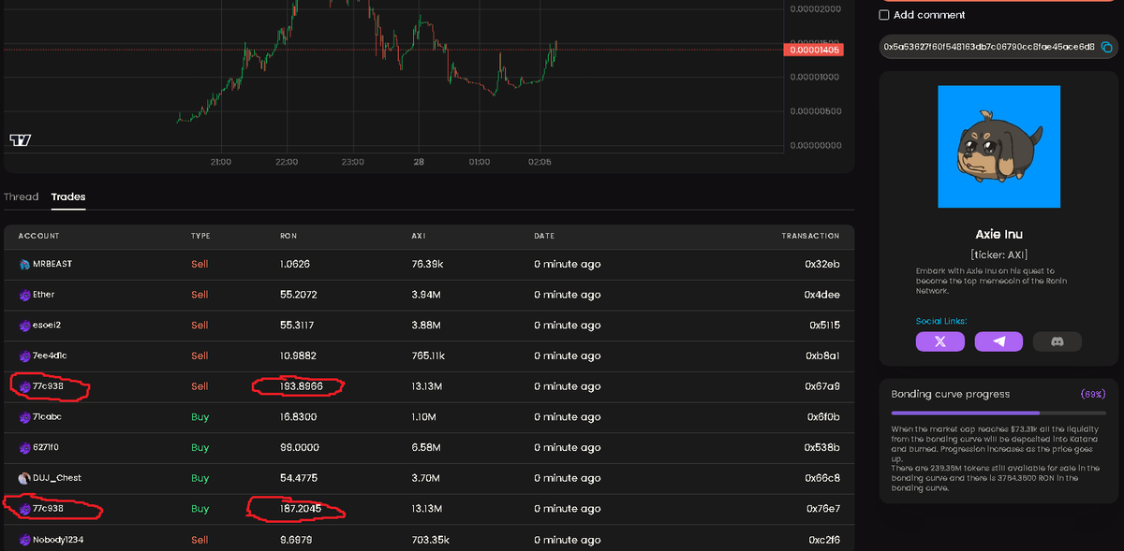The height and width of the screenshot is (551, 1124).
Task: Click the 02:05 time label on chart
Action: pos(540,162)
